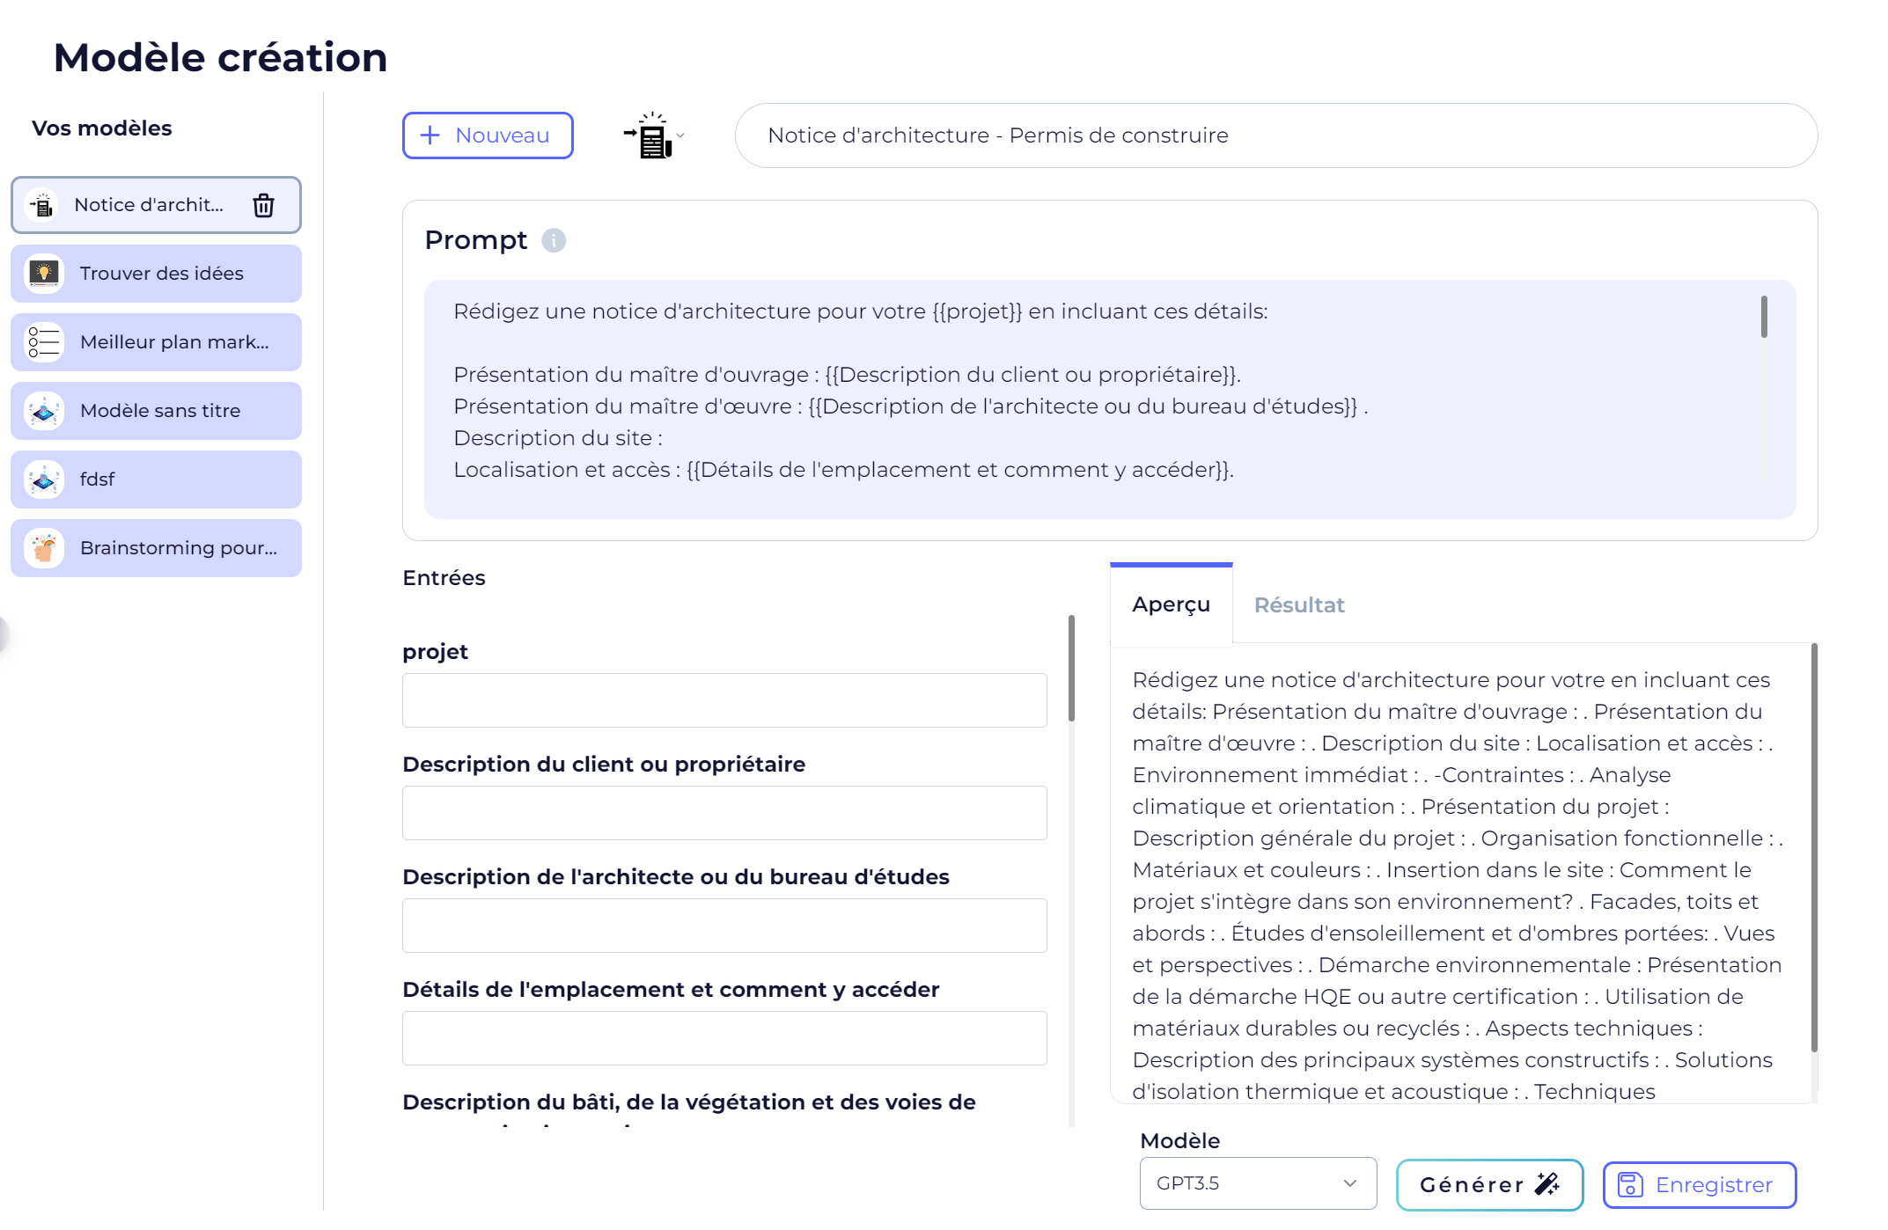Save template with Enregistrer button

click(1699, 1185)
